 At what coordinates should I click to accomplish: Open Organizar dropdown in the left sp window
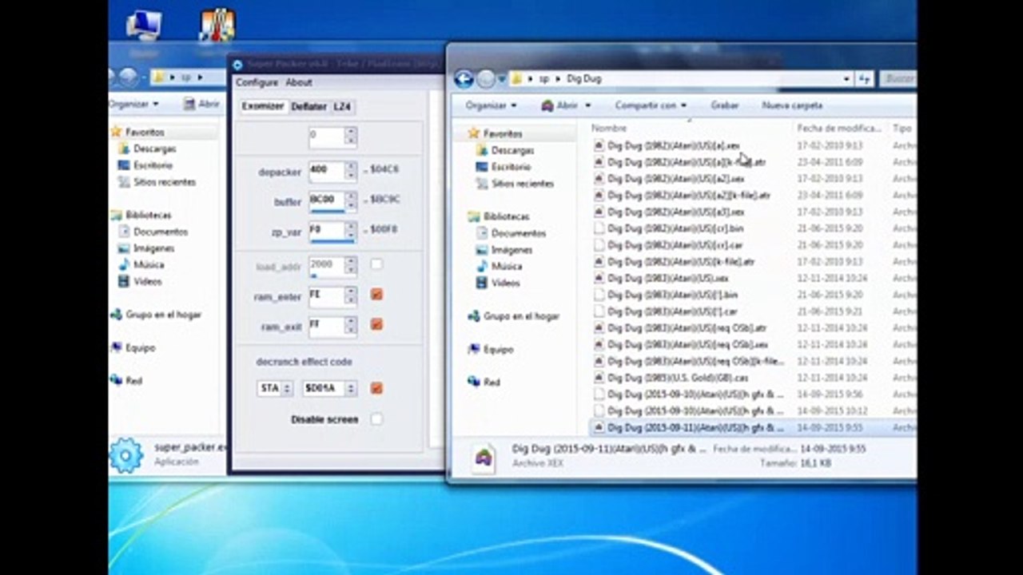133,104
